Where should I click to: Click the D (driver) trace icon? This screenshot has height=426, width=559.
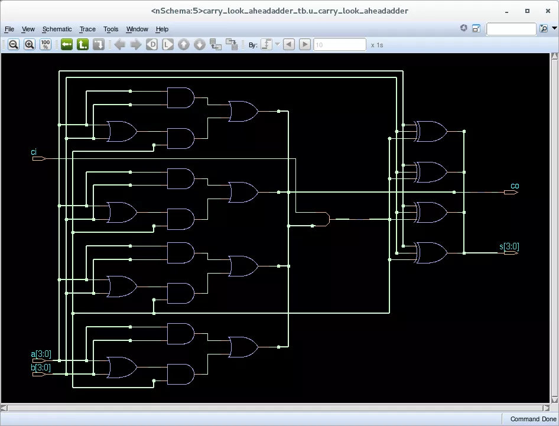click(x=152, y=44)
